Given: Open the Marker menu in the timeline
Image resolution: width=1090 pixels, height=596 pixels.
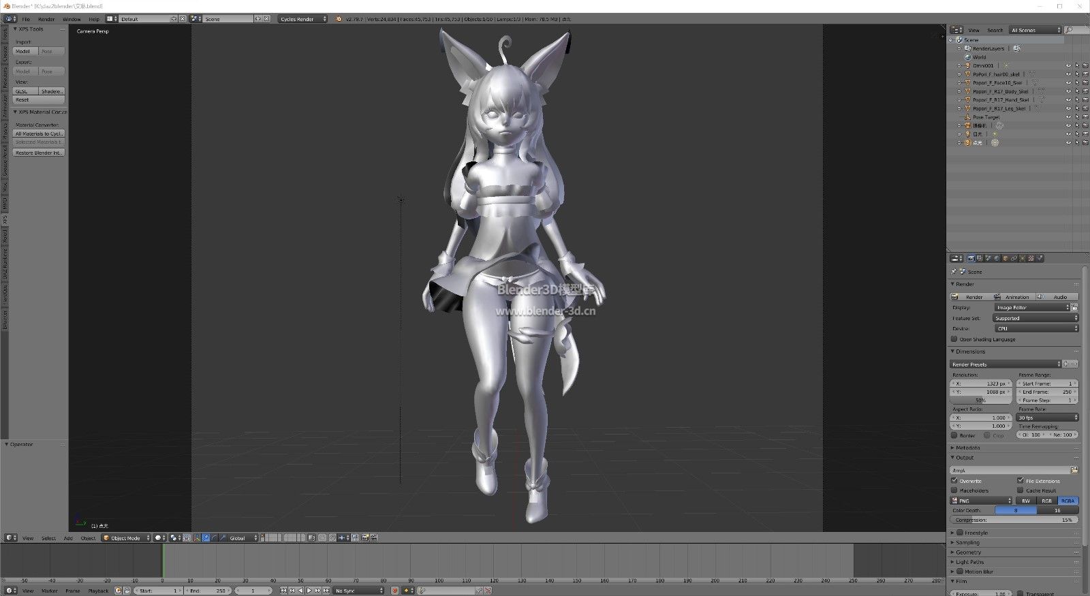Looking at the screenshot, I should 50,591.
